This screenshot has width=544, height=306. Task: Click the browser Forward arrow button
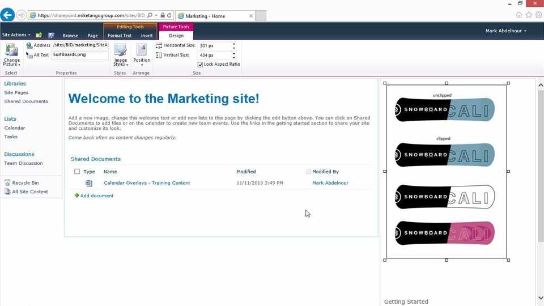point(21,15)
